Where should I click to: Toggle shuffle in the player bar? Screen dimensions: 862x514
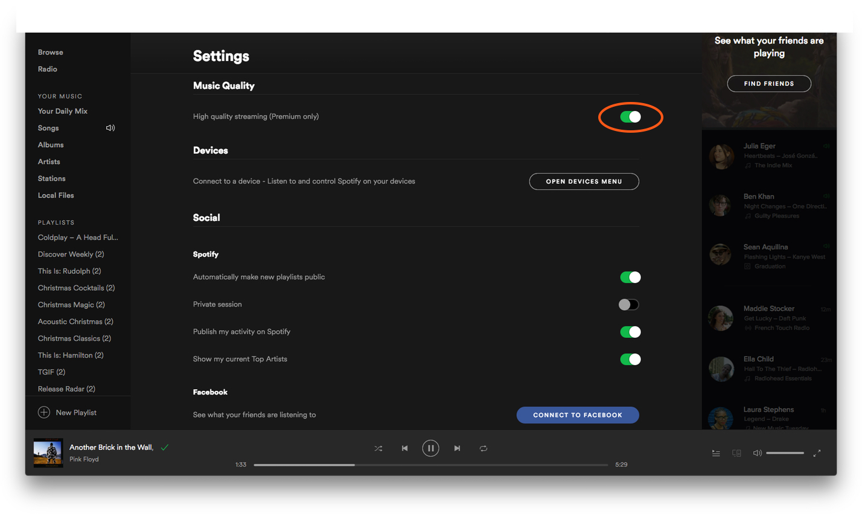click(x=378, y=448)
